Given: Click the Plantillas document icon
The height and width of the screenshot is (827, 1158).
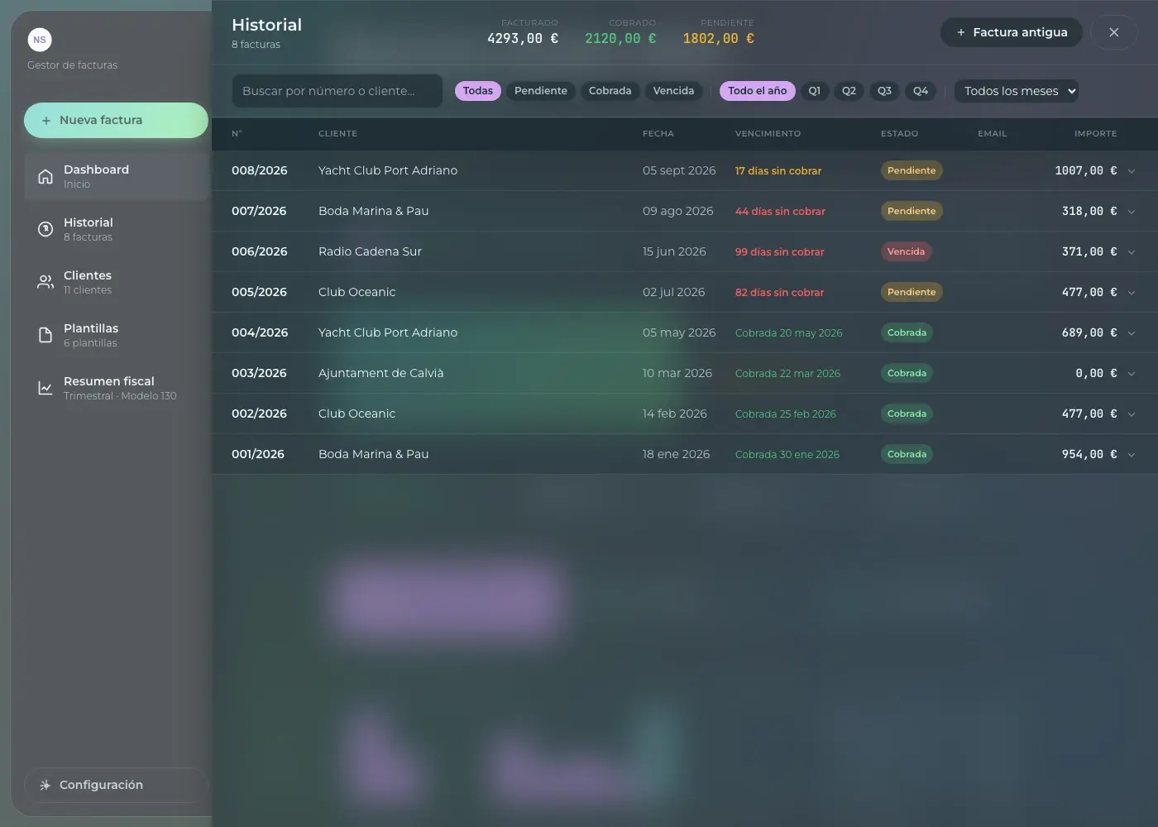Looking at the screenshot, I should [45, 335].
